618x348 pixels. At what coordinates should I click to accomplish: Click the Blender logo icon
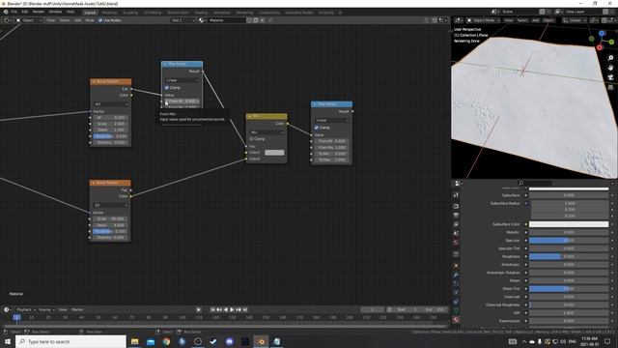click(x=6, y=12)
